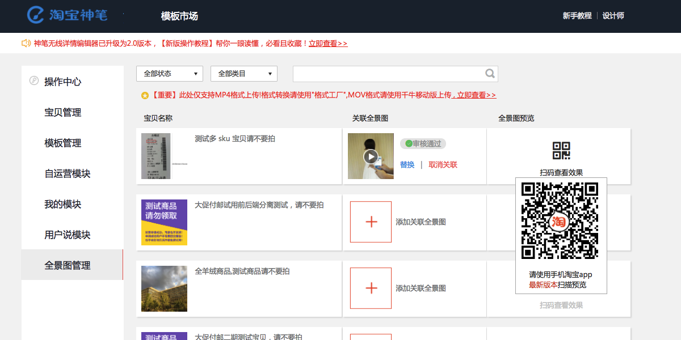The width and height of the screenshot is (681, 340).
Task: Open the 全部状态 dropdown
Action: pos(170,74)
